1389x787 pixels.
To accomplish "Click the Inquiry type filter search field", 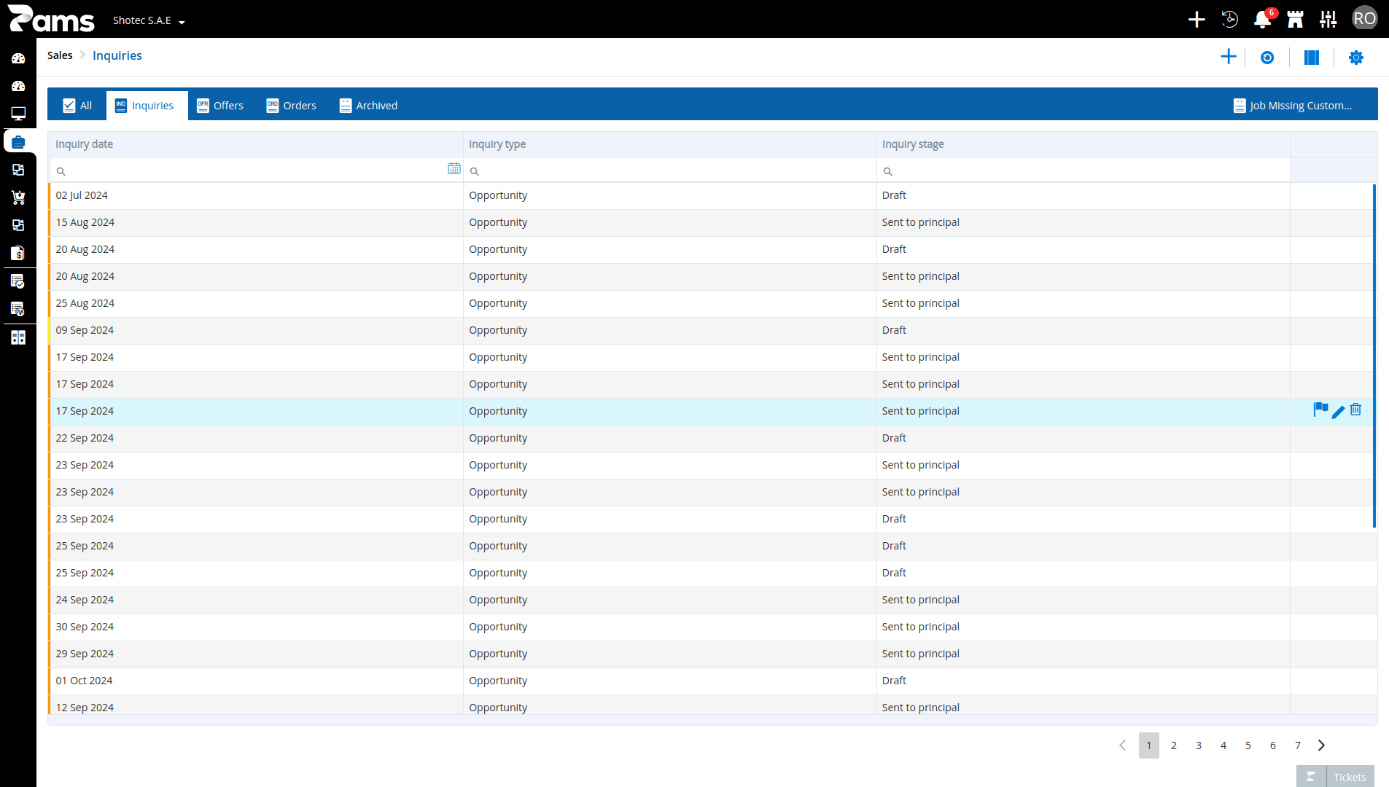I will 669,171.
